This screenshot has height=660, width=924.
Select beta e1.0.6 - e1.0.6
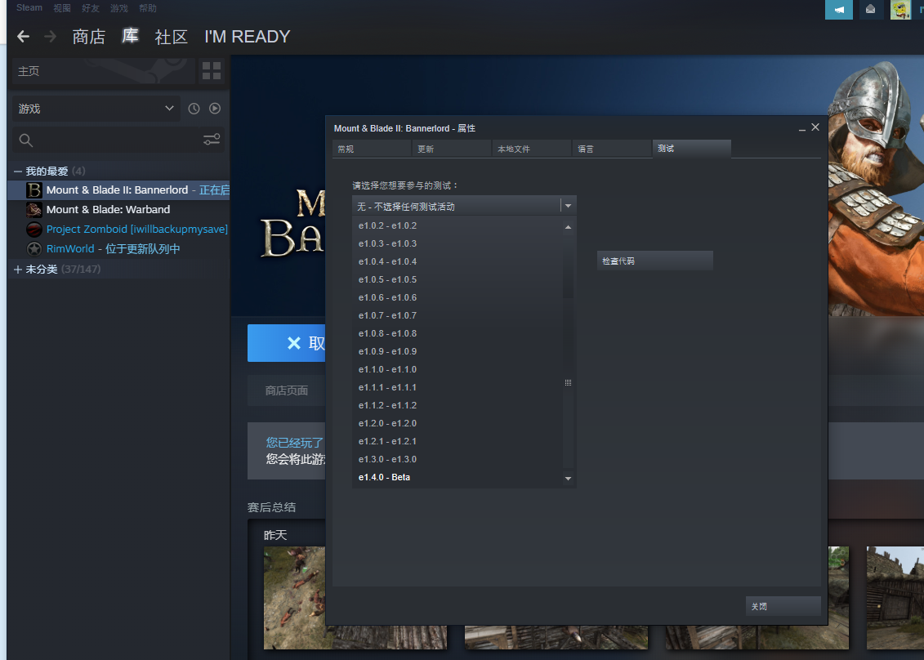coord(458,297)
